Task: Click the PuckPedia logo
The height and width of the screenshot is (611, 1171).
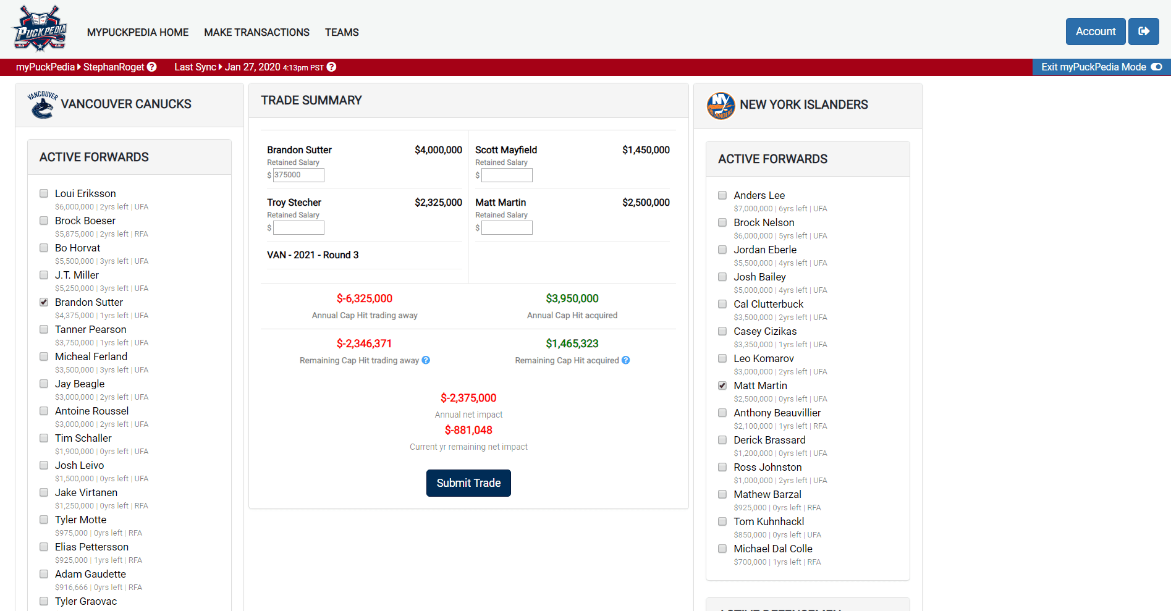Action: (x=40, y=29)
